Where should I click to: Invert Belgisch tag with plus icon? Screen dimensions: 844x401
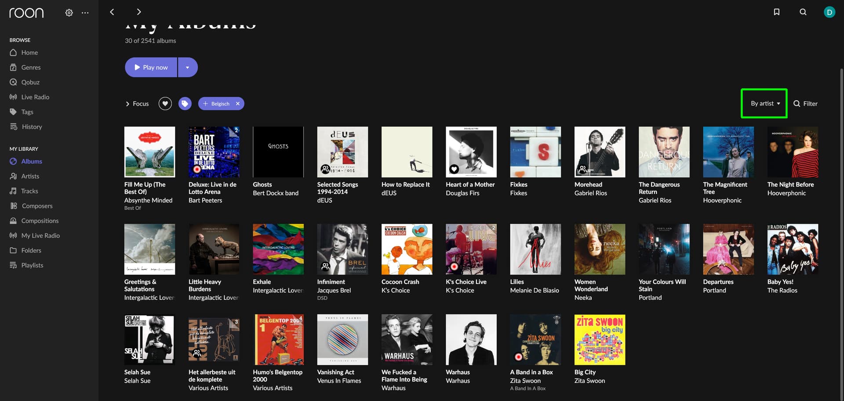pyautogui.click(x=205, y=104)
